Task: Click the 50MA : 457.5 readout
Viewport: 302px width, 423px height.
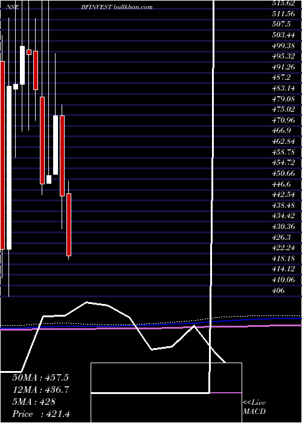Action: click(x=40, y=377)
